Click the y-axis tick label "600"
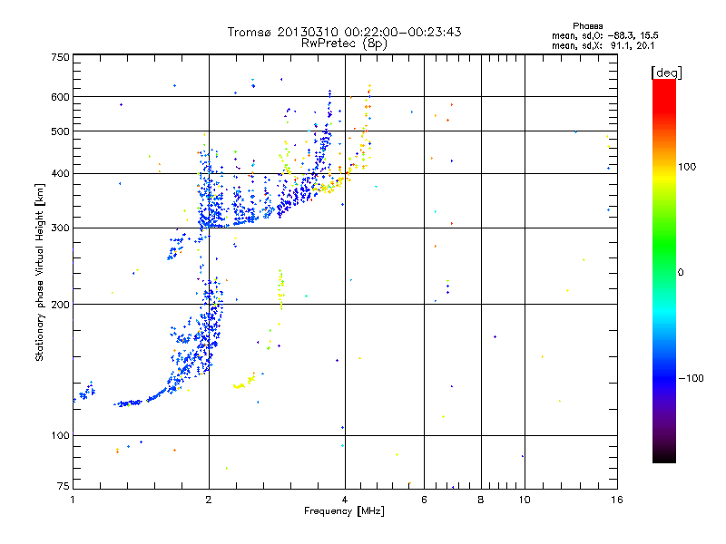The height and width of the screenshot is (544, 726). click(x=60, y=97)
